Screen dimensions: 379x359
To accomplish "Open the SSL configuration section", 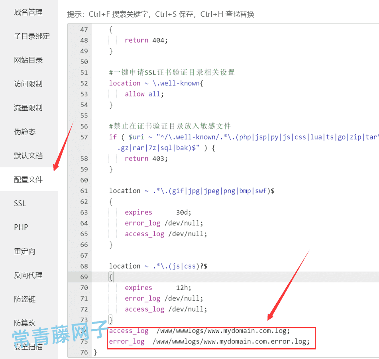I will 20,203.
